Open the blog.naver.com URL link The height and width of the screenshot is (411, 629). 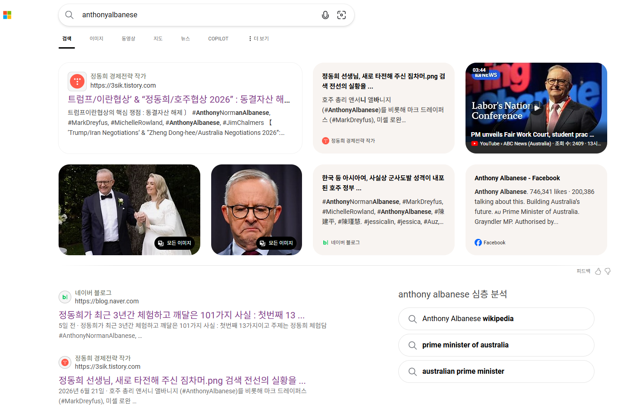(107, 301)
